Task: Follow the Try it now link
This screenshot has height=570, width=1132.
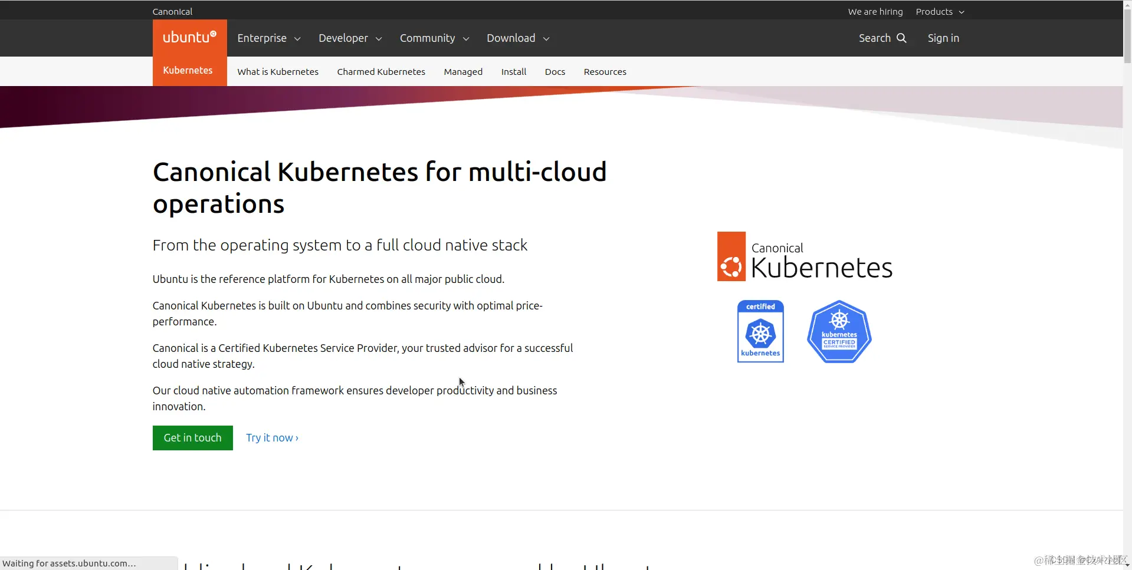Action: click(272, 437)
